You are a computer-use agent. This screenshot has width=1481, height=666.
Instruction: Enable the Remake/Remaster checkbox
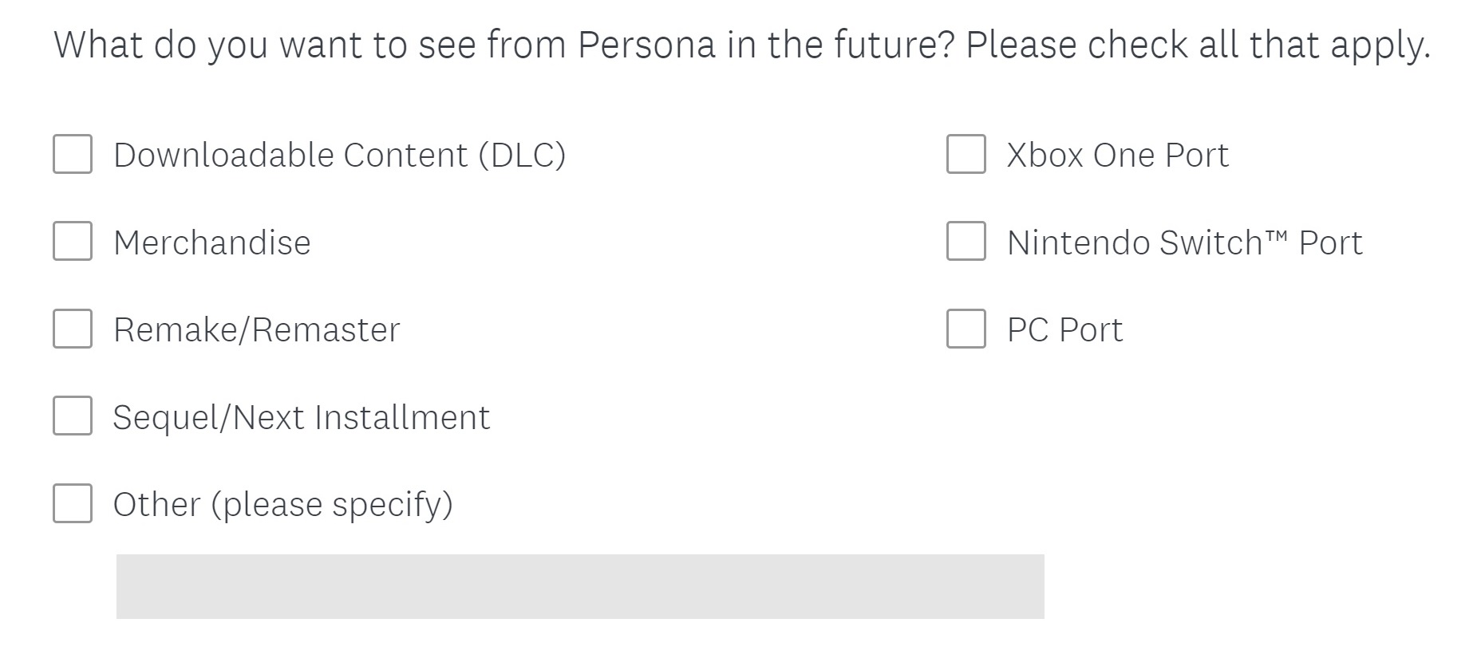73,329
